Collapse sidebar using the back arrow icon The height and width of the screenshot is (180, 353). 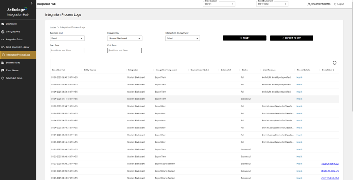coord(32,3)
